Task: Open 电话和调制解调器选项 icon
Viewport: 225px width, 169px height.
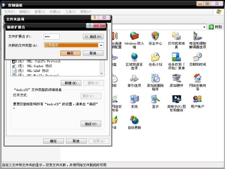Action: (198, 36)
